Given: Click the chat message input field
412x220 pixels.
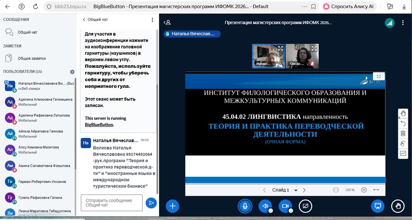Looking at the screenshot, I should point(111,203).
